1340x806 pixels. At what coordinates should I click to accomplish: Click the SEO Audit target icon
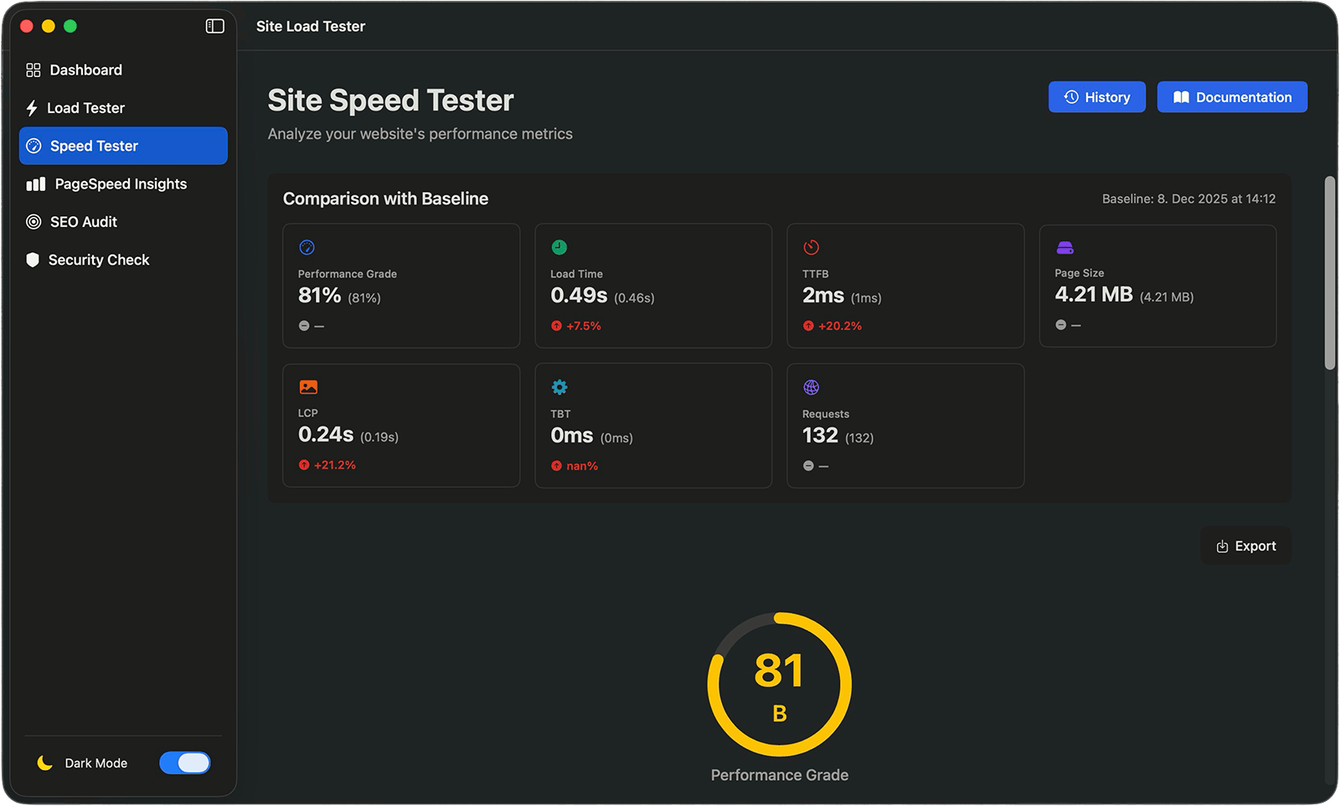coord(33,221)
